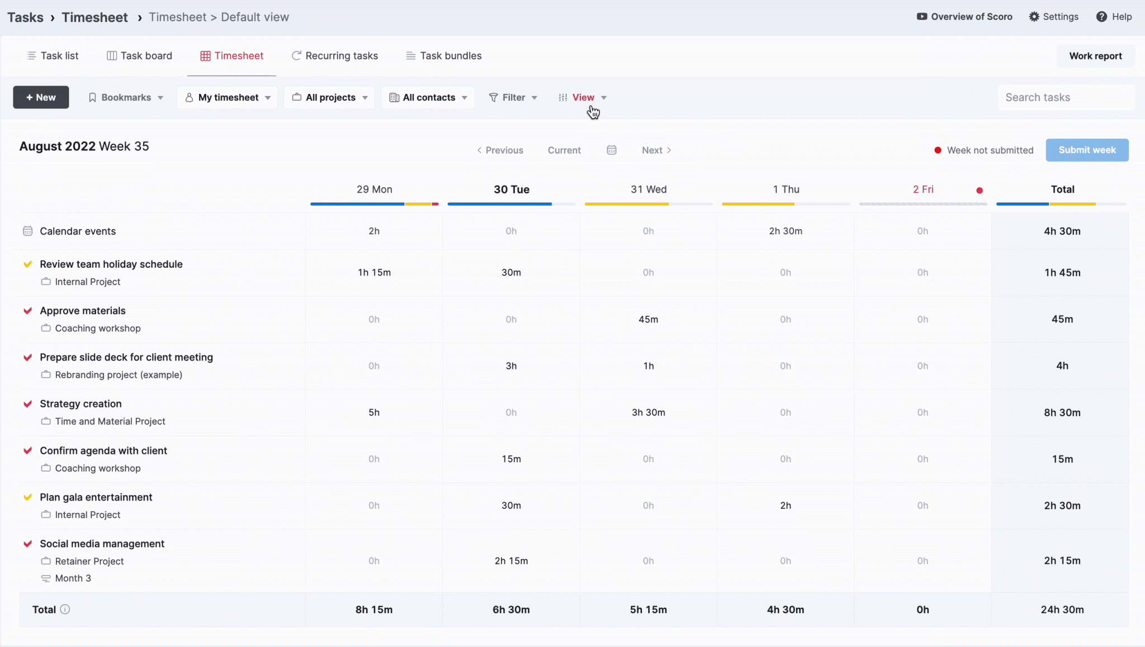The width and height of the screenshot is (1145, 647).
Task: Click the 29 Mon progress bar
Action: 375,204
